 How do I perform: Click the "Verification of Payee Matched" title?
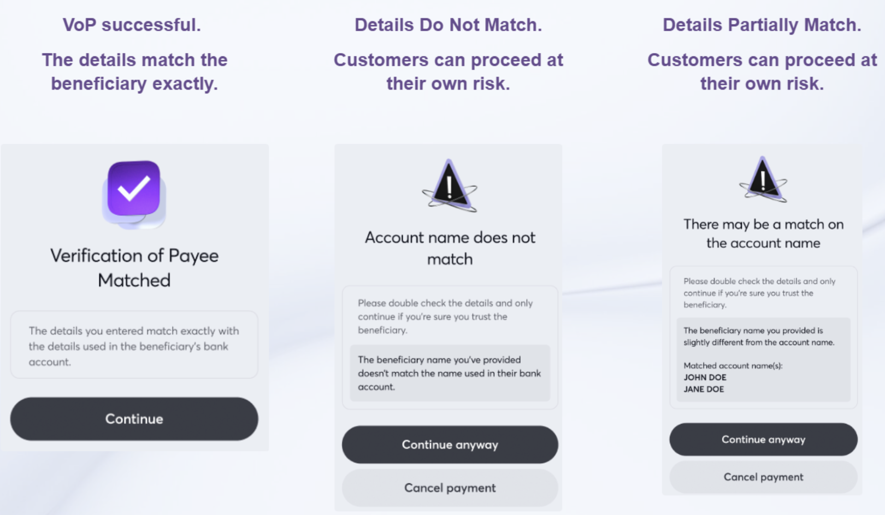click(134, 268)
